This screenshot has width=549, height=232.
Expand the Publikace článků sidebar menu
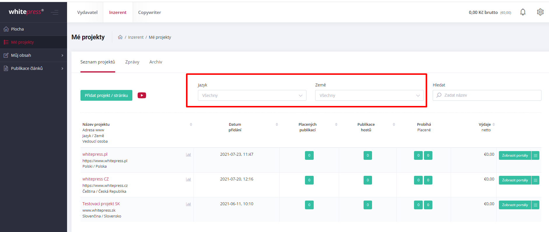[x=34, y=68]
